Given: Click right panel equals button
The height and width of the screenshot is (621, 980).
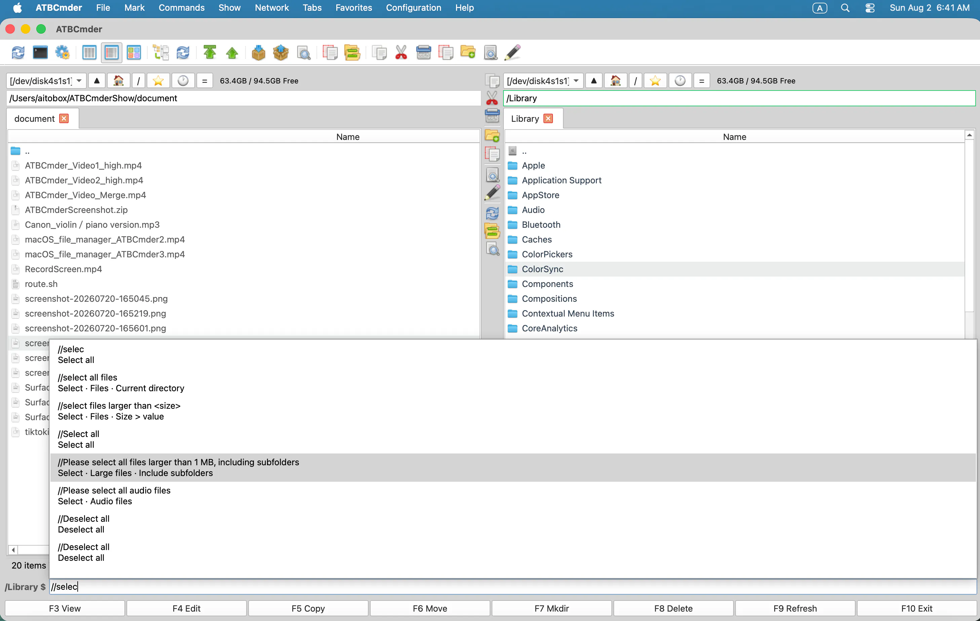Looking at the screenshot, I should click(x=702, y=81).
